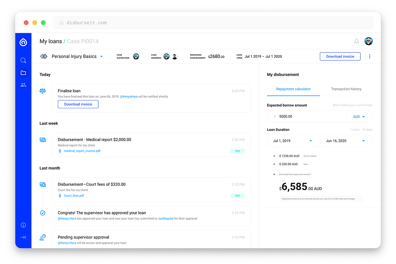The height and width of the screenshot is (264, 396).
Task: Click the checkmark icon beside Congrats entry
Action: click(x=43, y=213)
